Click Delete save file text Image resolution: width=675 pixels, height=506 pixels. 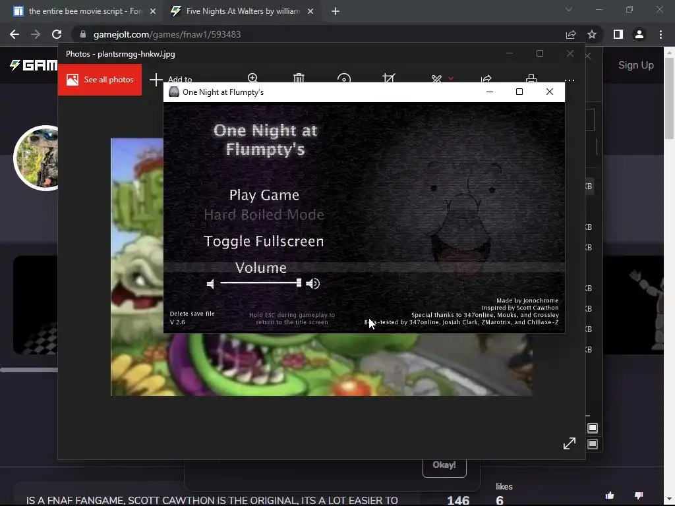(x=192, y=314)
